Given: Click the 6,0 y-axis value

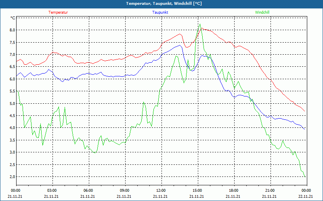Looking at the screenshot, I should [x=13, y=79].
